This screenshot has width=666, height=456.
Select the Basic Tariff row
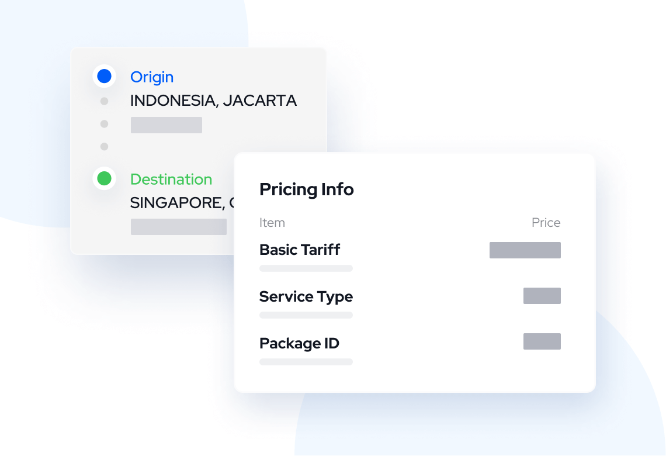[x=300, y=250]
